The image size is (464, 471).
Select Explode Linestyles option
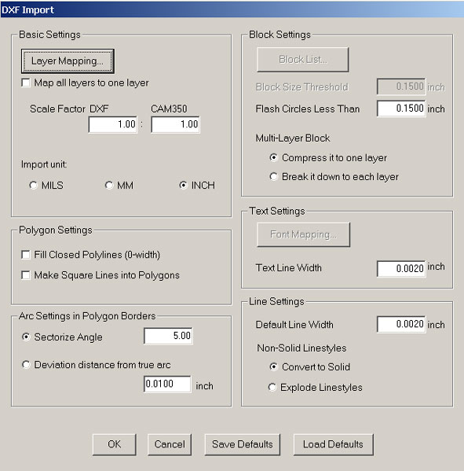272,387
